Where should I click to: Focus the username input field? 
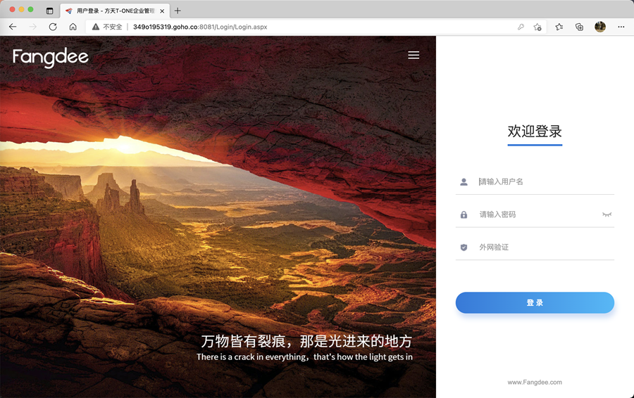point(535,181)
